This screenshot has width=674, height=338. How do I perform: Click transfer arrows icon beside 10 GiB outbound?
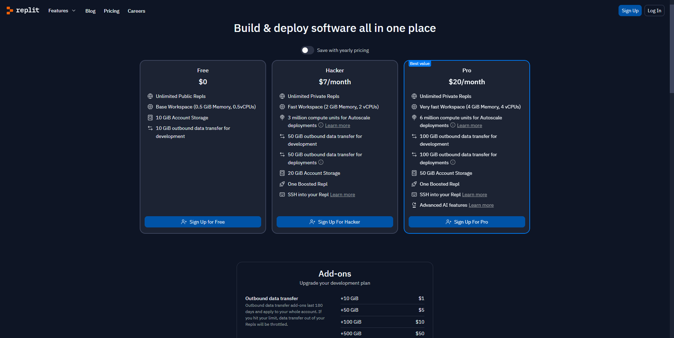click(150, 128)
